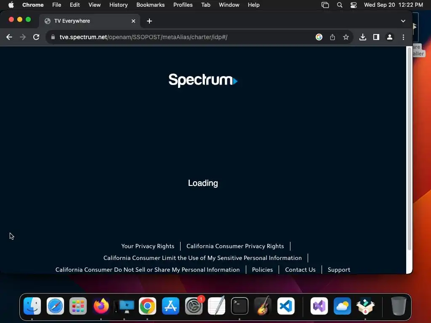
Task: Open the Trash in the Dock
Action: tap(399, 306)
